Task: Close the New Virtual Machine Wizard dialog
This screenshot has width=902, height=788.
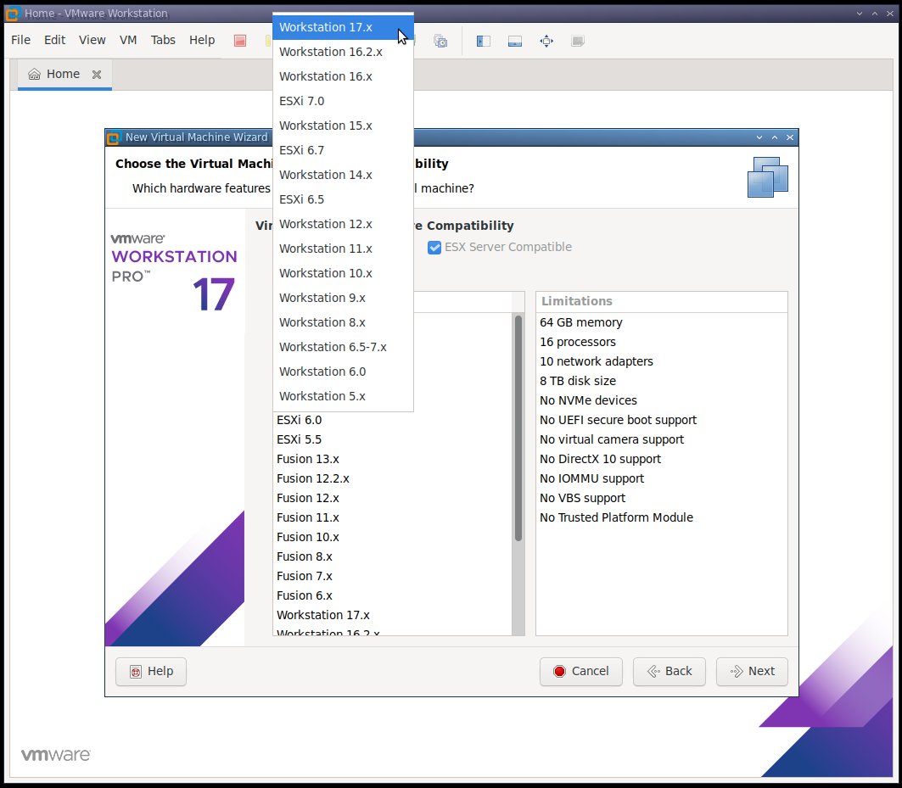Action: (x=790, y=137)
